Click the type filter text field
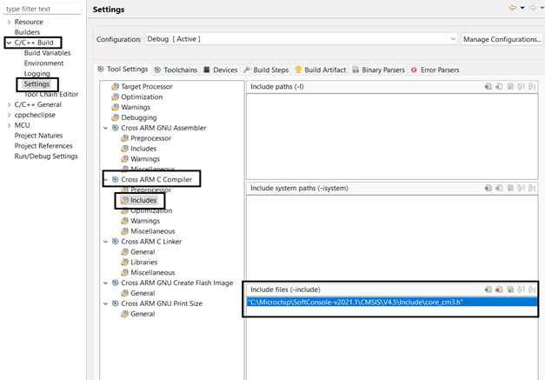Viewport: 545px width, 380px height. click(x=43, y=9)
